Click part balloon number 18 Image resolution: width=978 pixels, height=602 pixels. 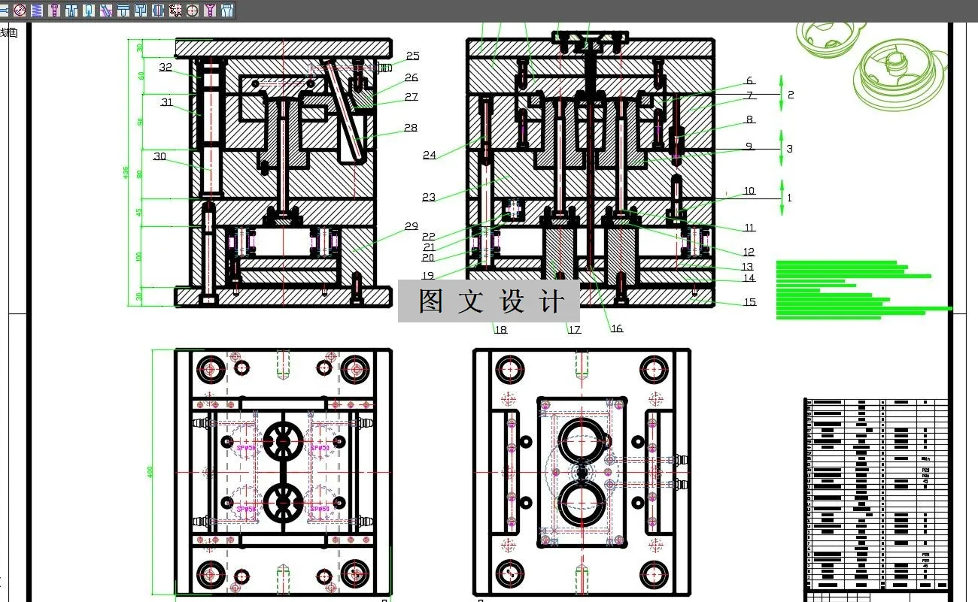500,330
